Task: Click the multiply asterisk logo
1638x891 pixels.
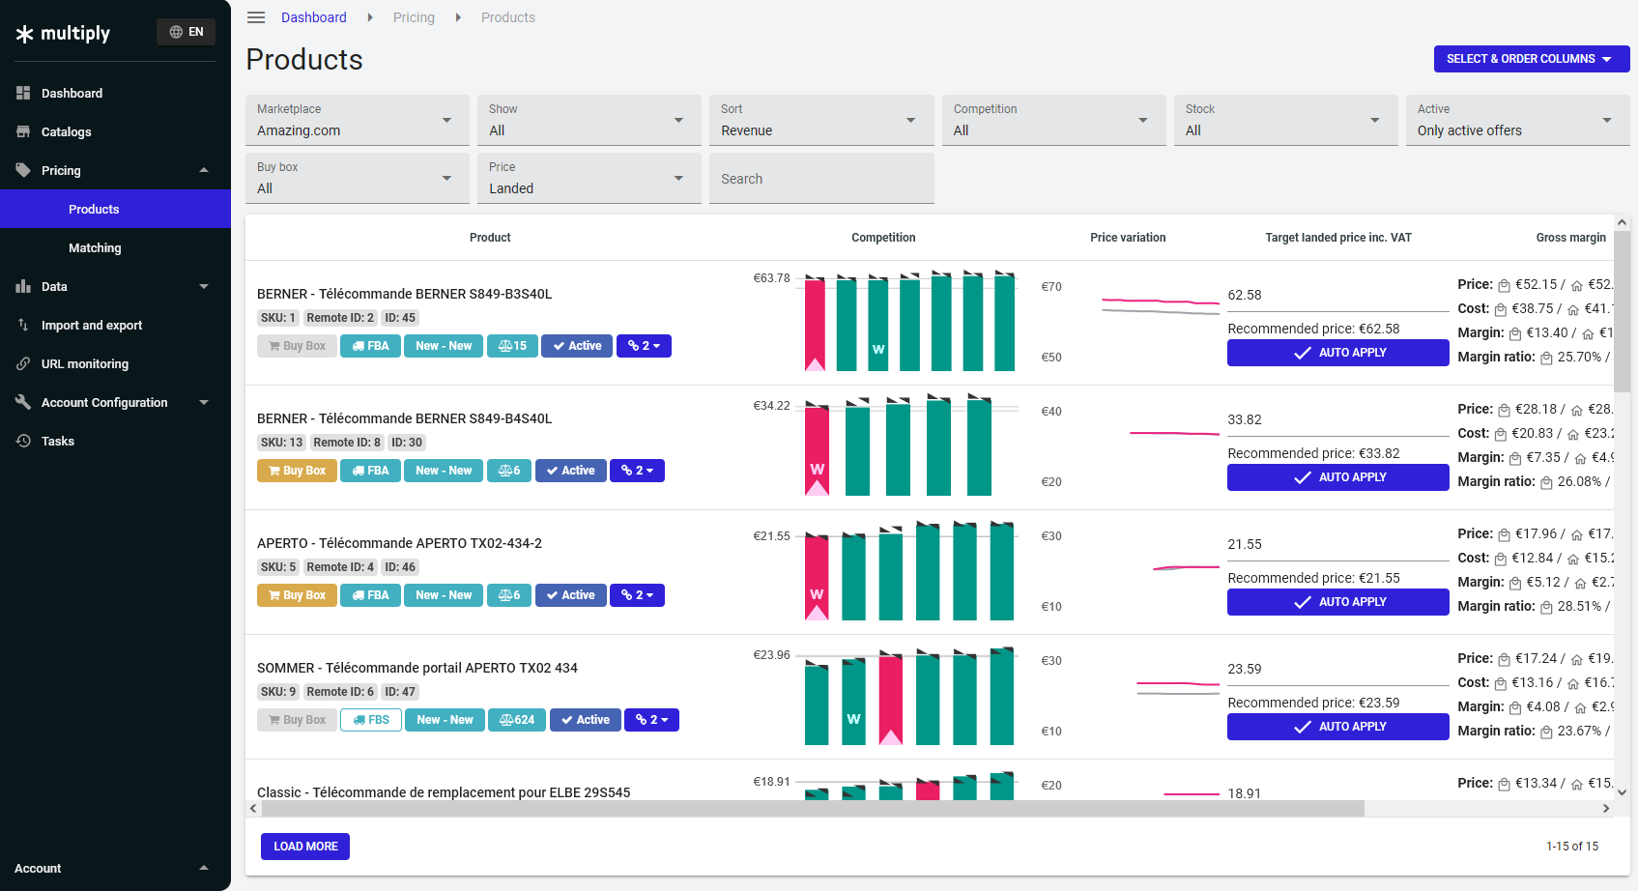Action: tap(25, 34)
